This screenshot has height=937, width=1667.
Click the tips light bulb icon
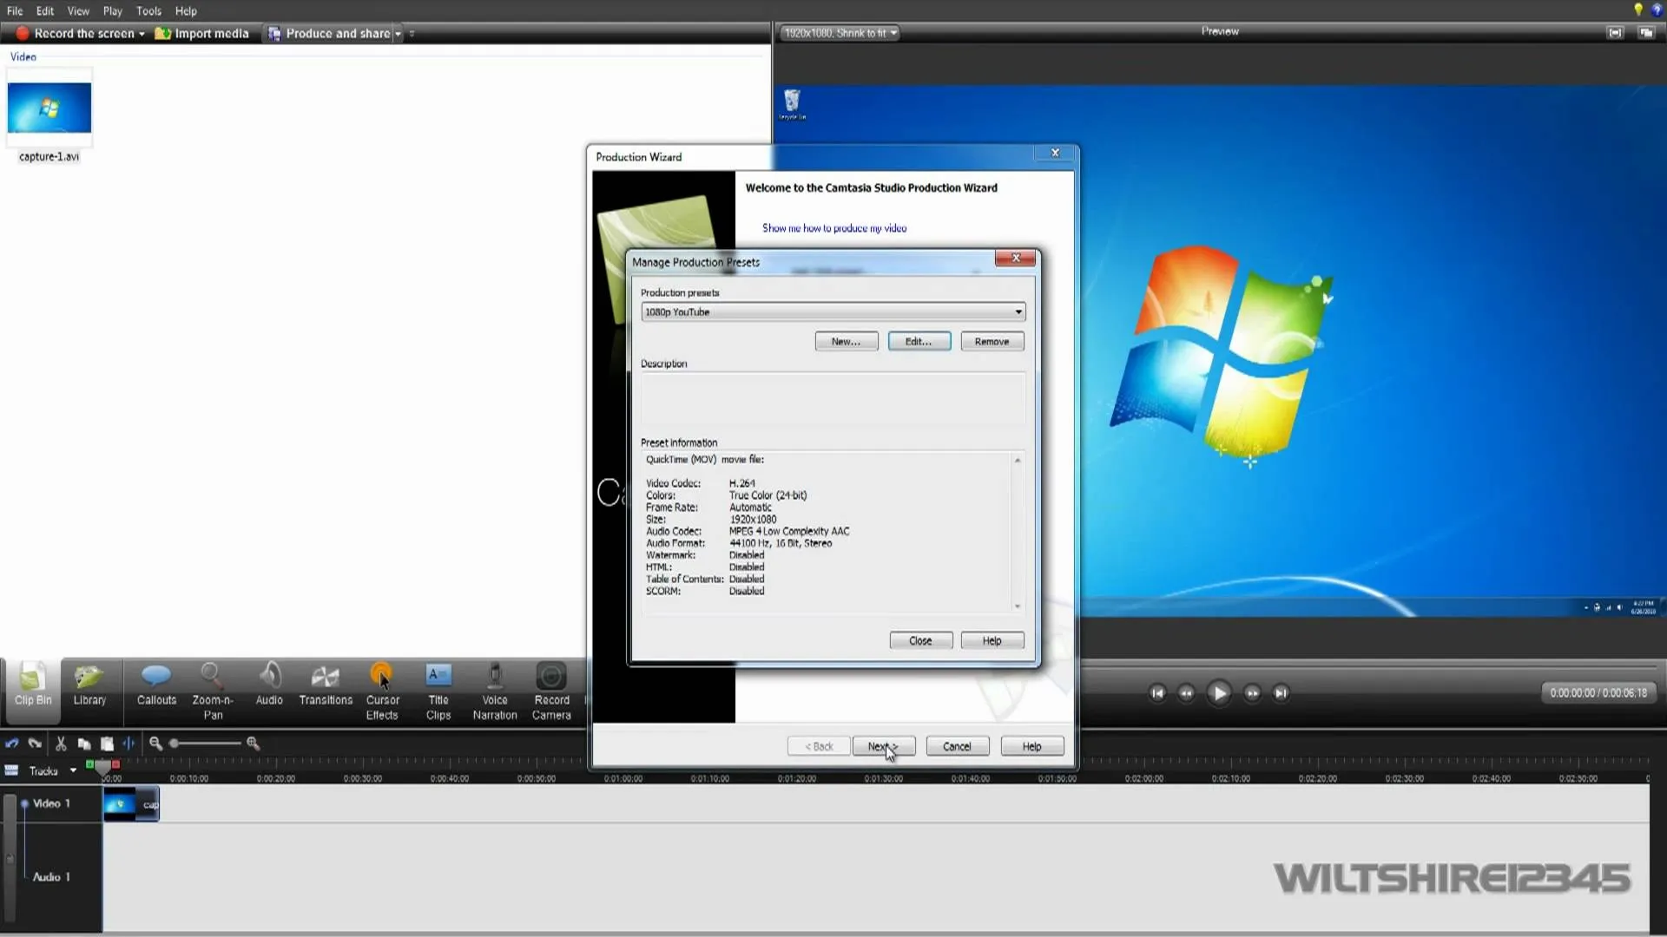[1638, 10]
